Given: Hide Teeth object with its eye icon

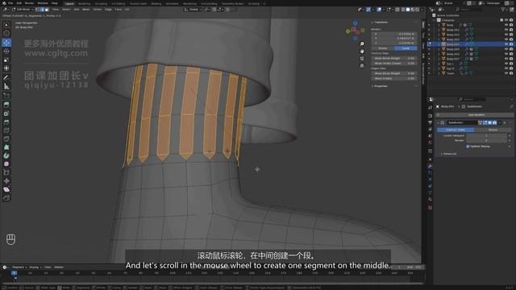Looking at the screenshot, I should [506, 73].
